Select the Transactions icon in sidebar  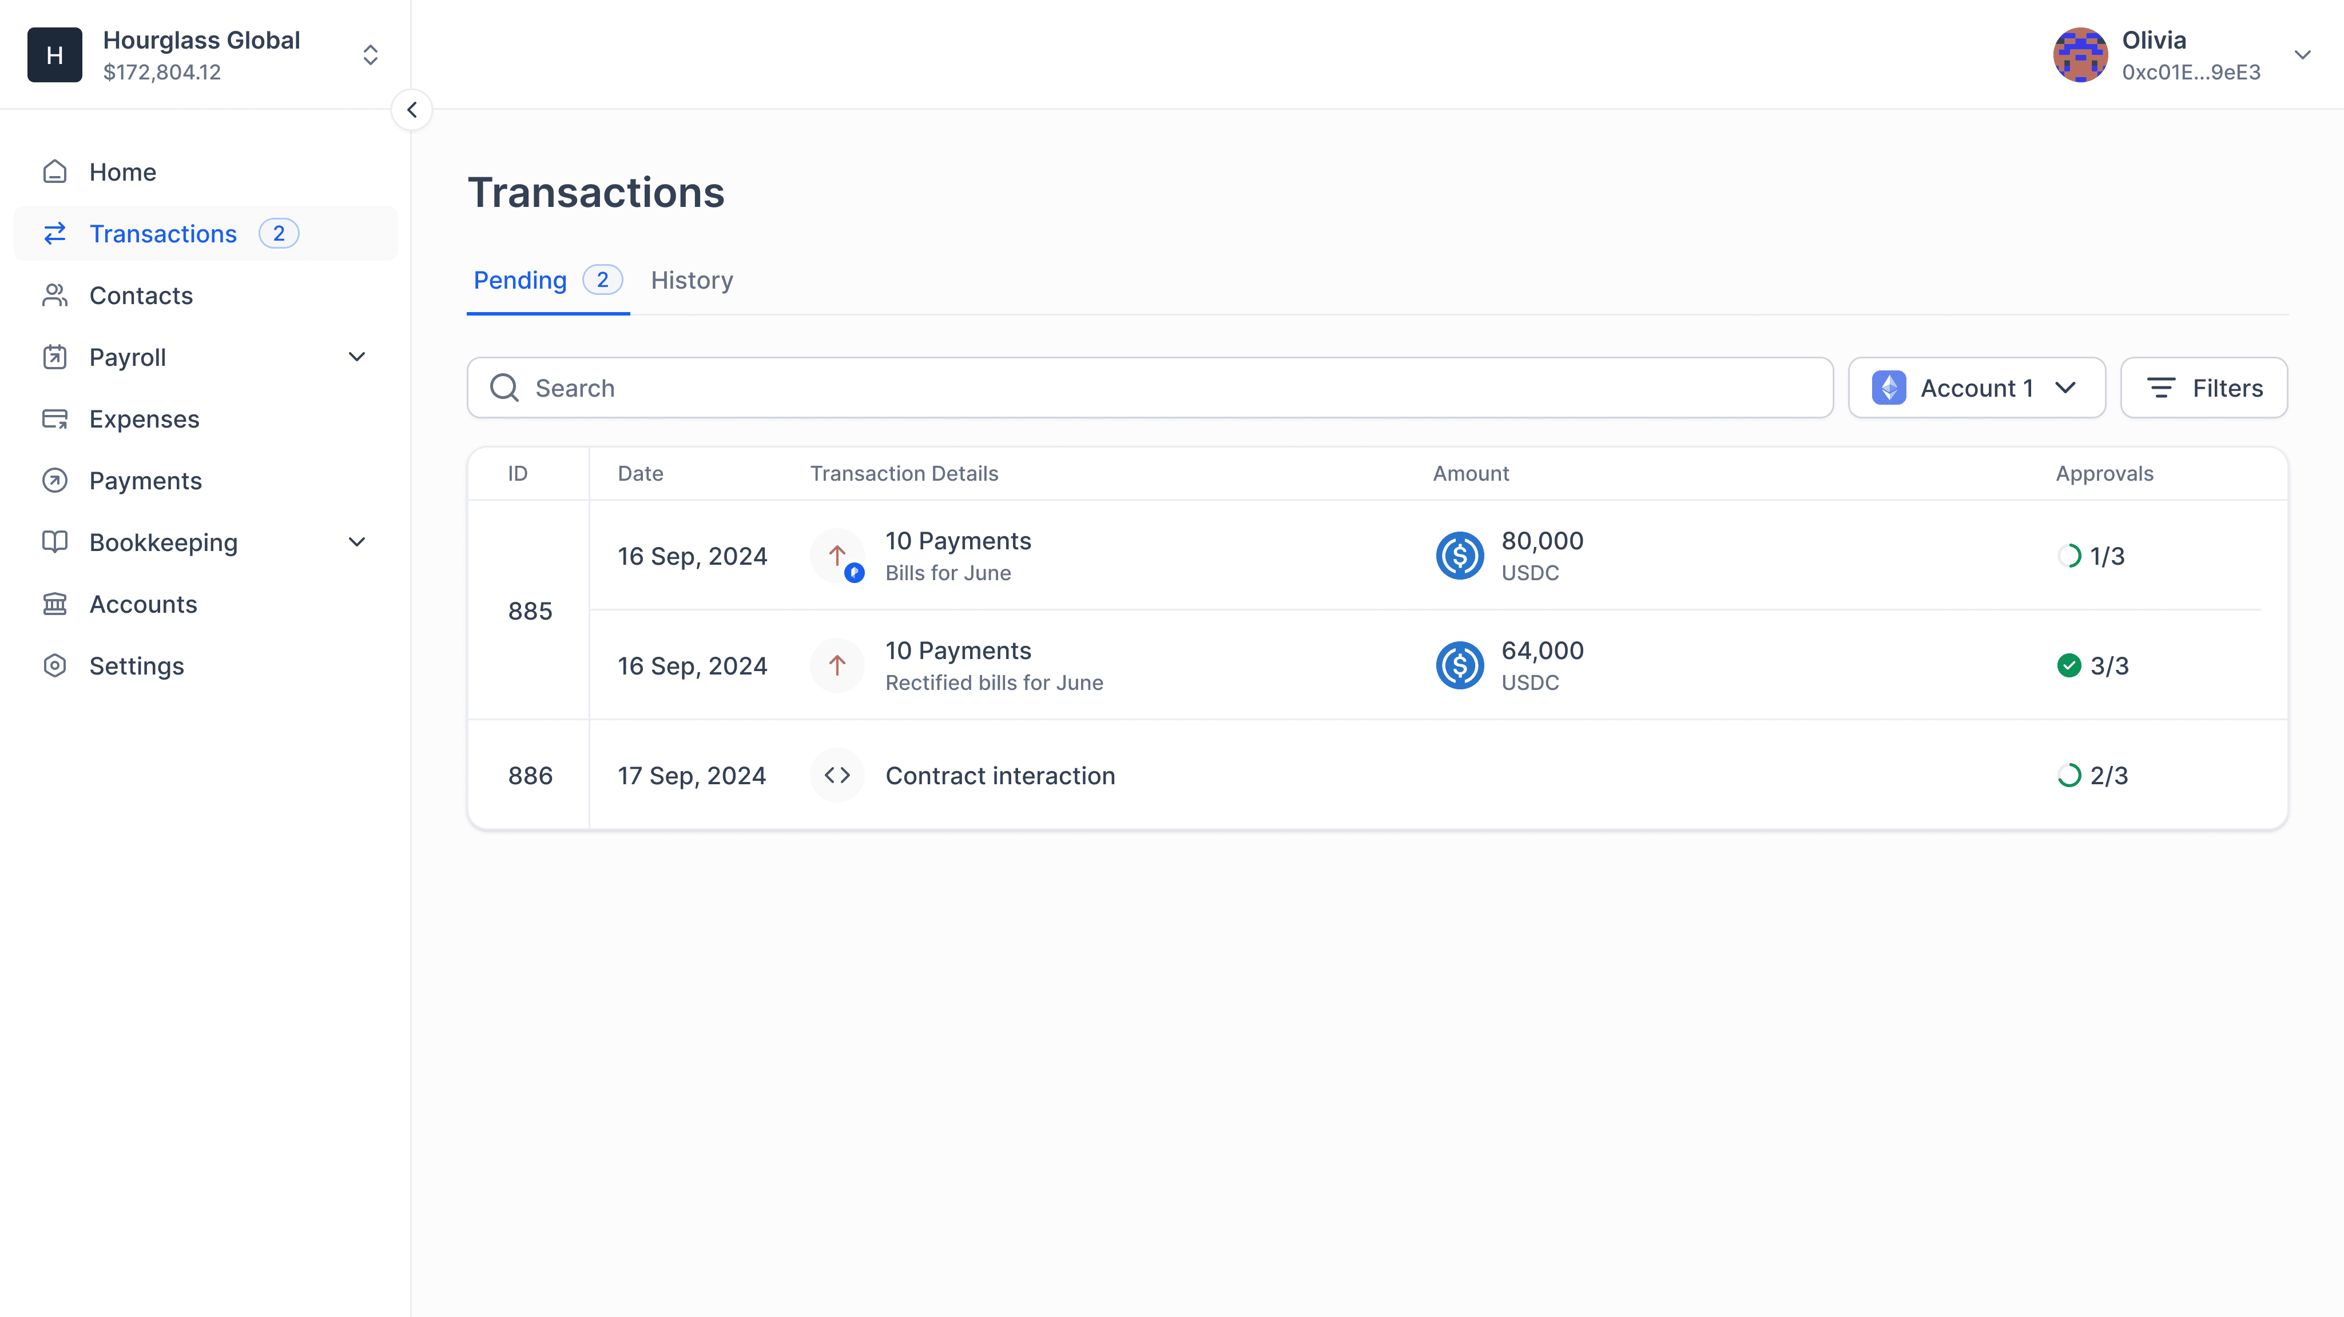pos(54,234)
